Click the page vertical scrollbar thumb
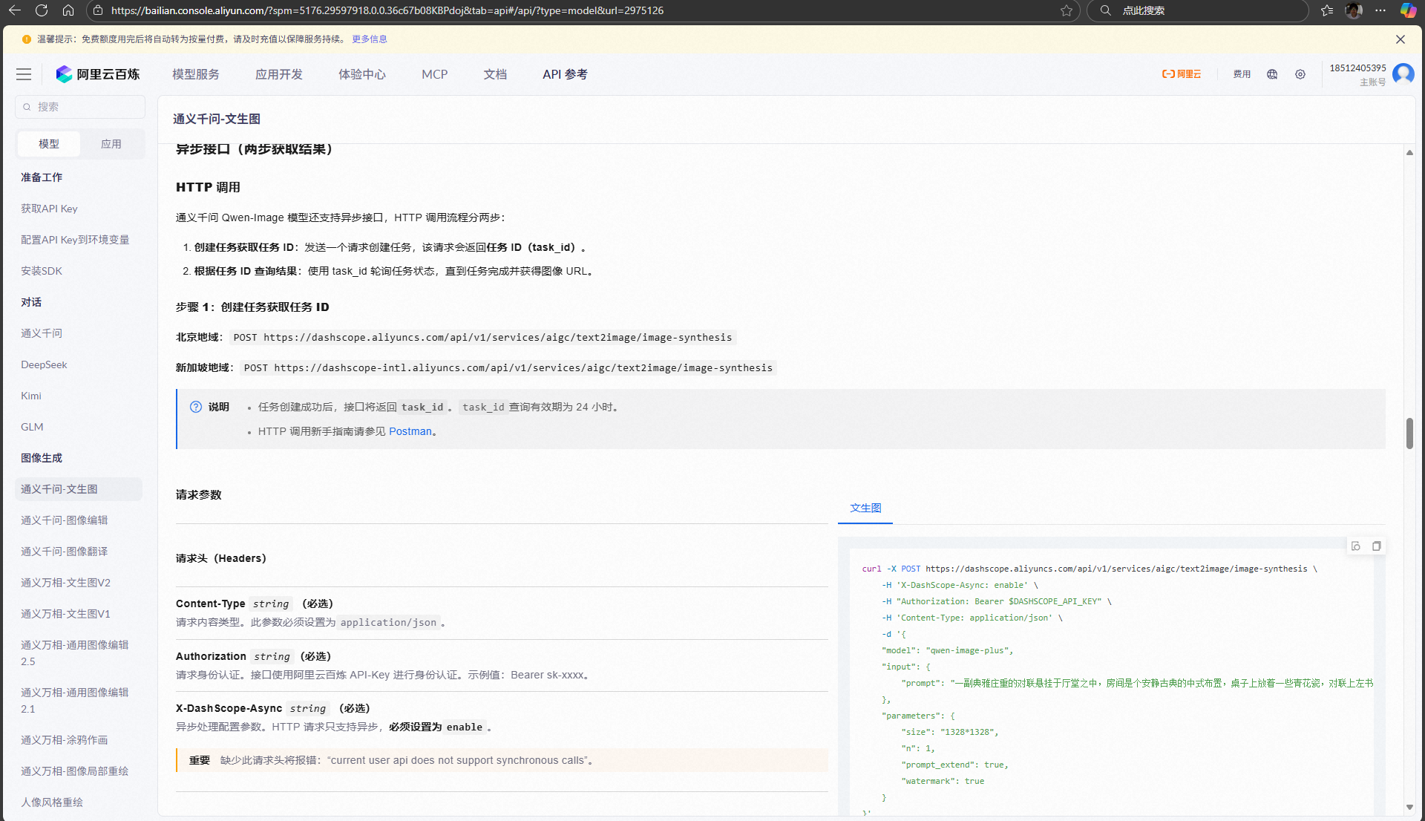 click(1409, 433)
